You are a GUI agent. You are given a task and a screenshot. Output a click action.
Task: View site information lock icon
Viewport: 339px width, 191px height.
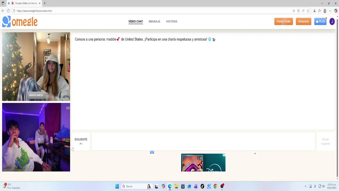pyautogui.click(x=14, y=11)
